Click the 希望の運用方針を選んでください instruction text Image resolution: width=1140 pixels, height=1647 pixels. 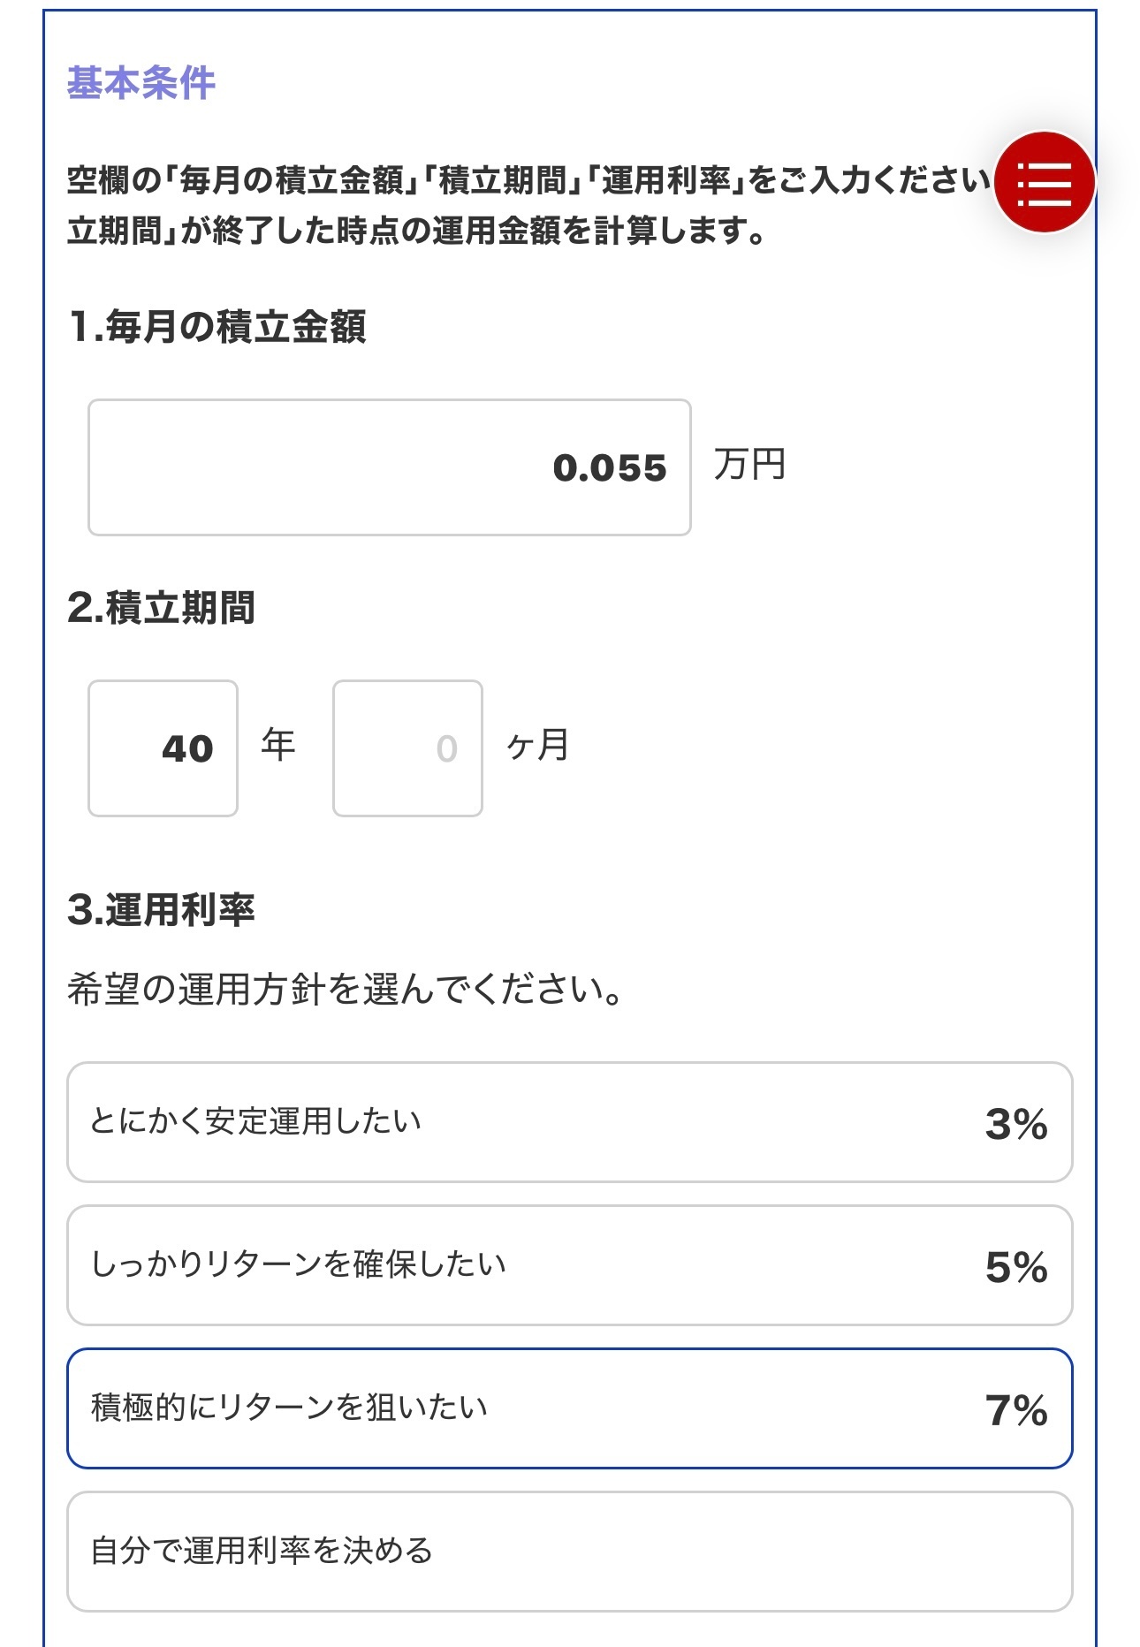pos(345,990)
